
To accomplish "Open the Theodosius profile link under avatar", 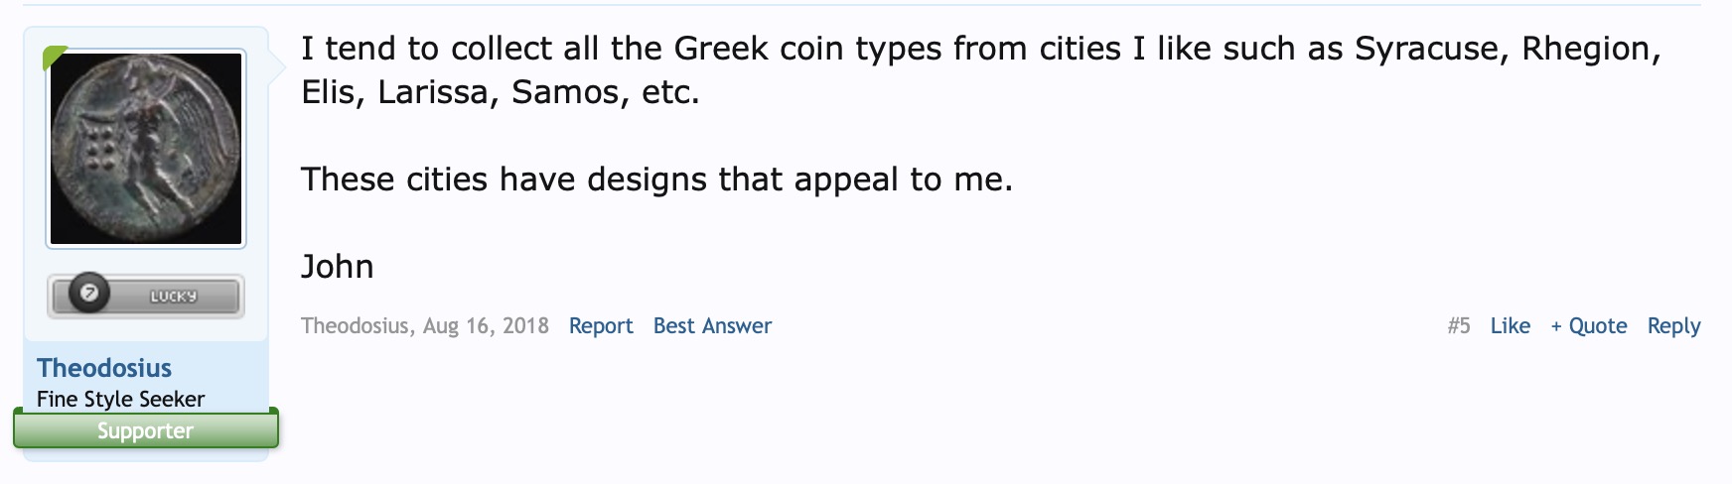I will point(104,368).
